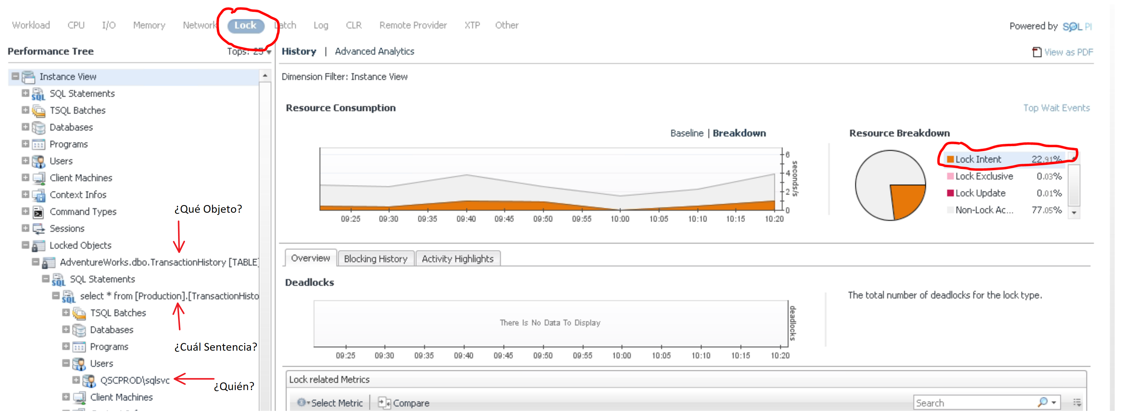Expand the SQL Statements node under Instance View
1122x420 pixels.
coord(25,93)
